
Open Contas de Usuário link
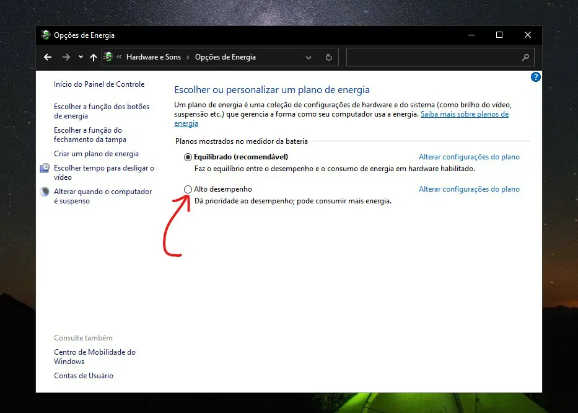click(84, 375)
